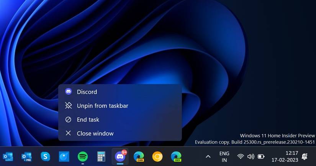316x166 pixels.
Task: Launch the Calculator taskbar icon
Action: pyautogui.click(x=101, y=156)
